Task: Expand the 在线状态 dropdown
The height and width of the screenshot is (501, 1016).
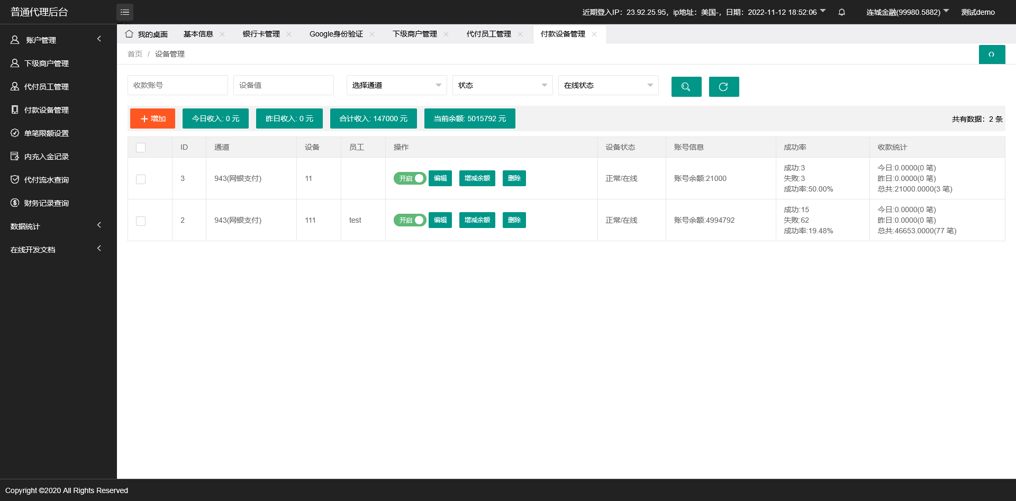Action: (608, 85)
